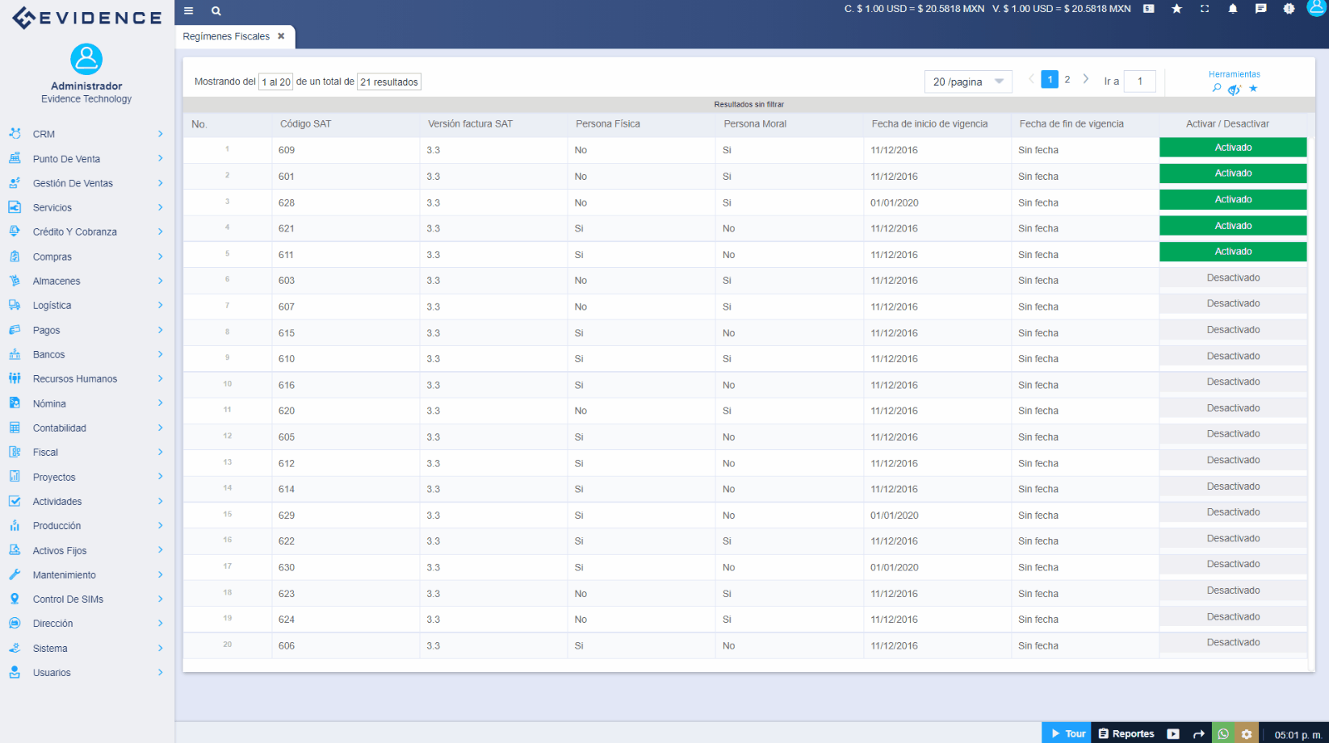Open the settings gear in bottom bar
The width and height of the screenshot is (1329, 743).
click(x=1247, y=733)
